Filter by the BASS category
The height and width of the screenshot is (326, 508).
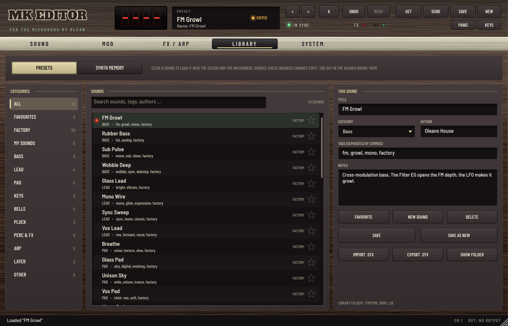point(44,156)
